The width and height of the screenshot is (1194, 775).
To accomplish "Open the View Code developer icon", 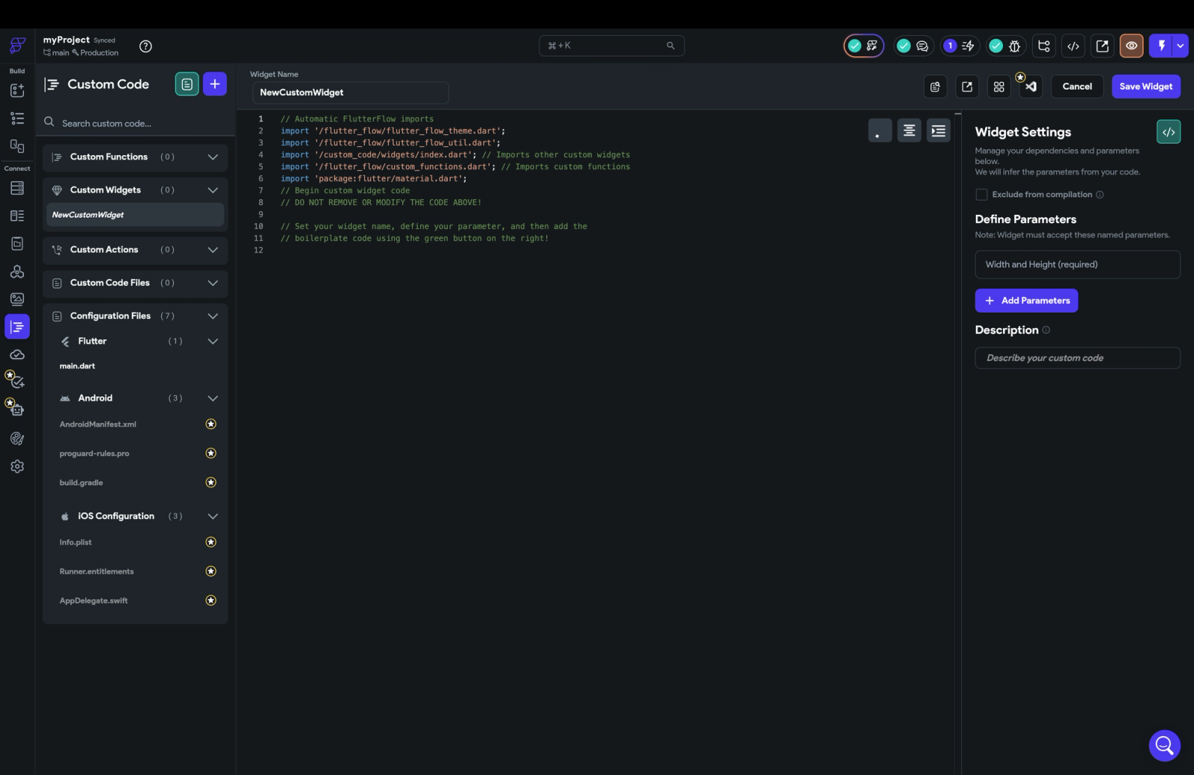I will pos(1073,46).
